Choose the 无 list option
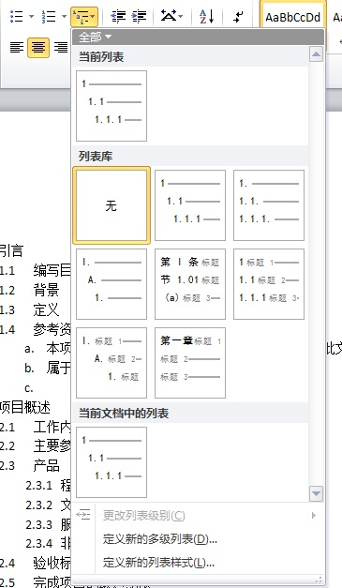This screenshot has width=342, height=588. point(112,205)
